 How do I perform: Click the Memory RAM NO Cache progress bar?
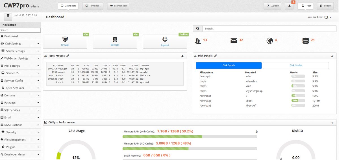[x=190, y=148]
